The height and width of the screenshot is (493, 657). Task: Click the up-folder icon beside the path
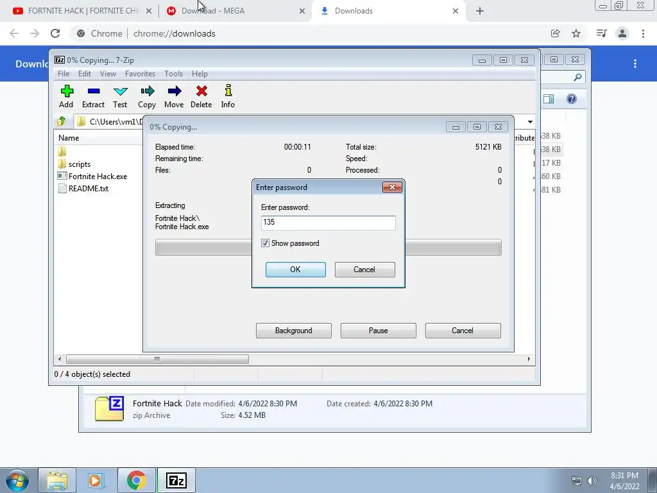tap(62, 121)
